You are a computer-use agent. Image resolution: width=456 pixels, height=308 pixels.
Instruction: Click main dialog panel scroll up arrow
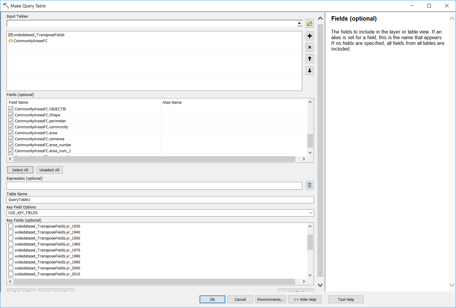320,19
